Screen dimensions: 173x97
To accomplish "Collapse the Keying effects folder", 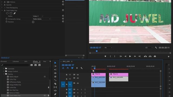I will (x=4, y=74).
